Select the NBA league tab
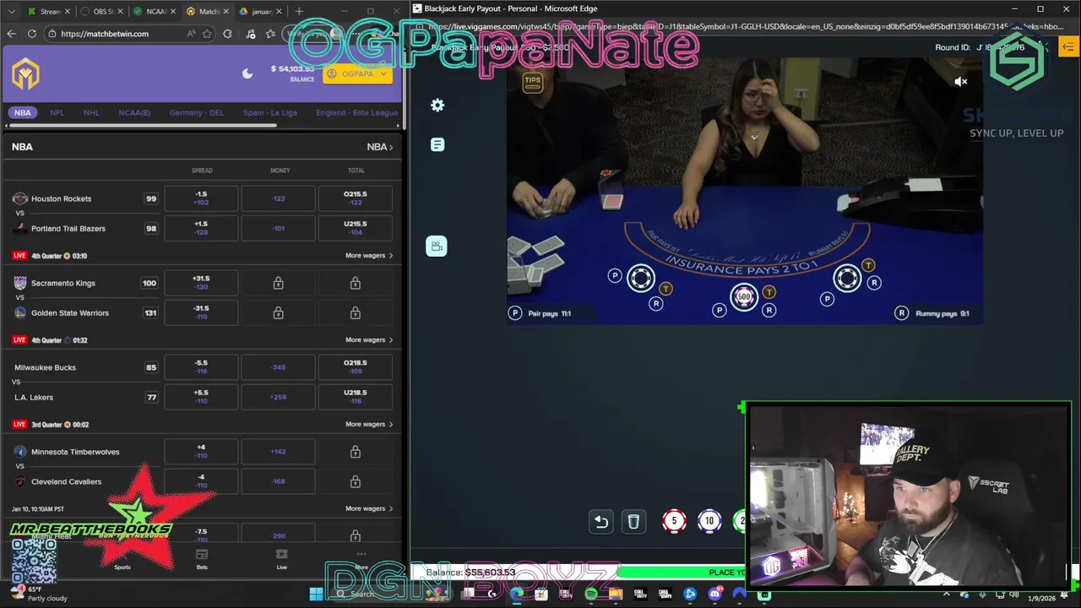Image resolution: width=1081 pixels, height=608 pixels. (x=23, y=112)
